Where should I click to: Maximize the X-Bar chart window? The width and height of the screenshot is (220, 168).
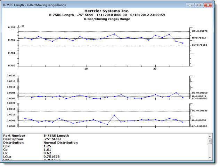point(198,5)
